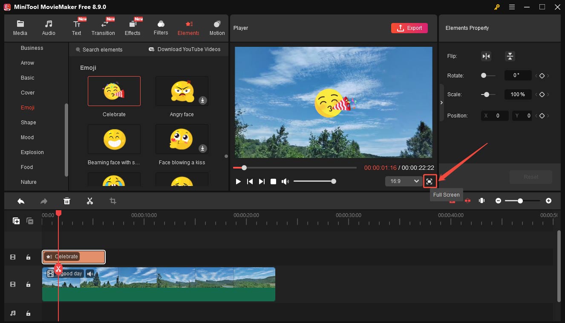Click the redo arrow in timeline toolbar
The image size is (565, 323).
pos(44,201)
